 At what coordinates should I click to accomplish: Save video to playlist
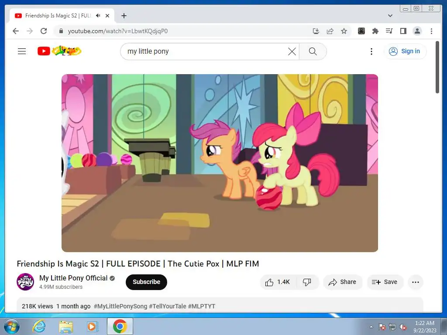pos(385,282)
